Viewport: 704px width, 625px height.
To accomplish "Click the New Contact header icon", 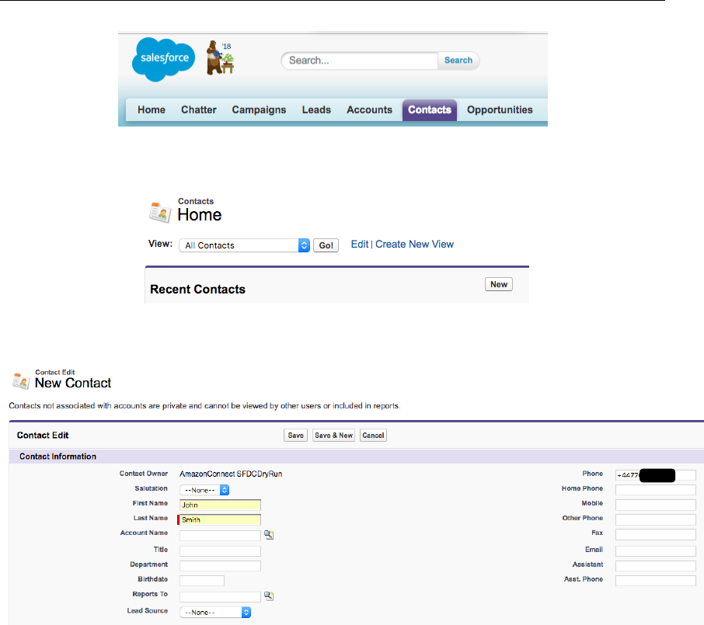I will tap(21, 381).
